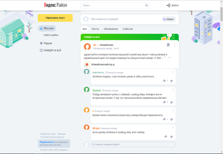Image resolution: width=223 pixels, height=154 pixels.
Task: Click the search magnifier icon
Action: point(147,5)
